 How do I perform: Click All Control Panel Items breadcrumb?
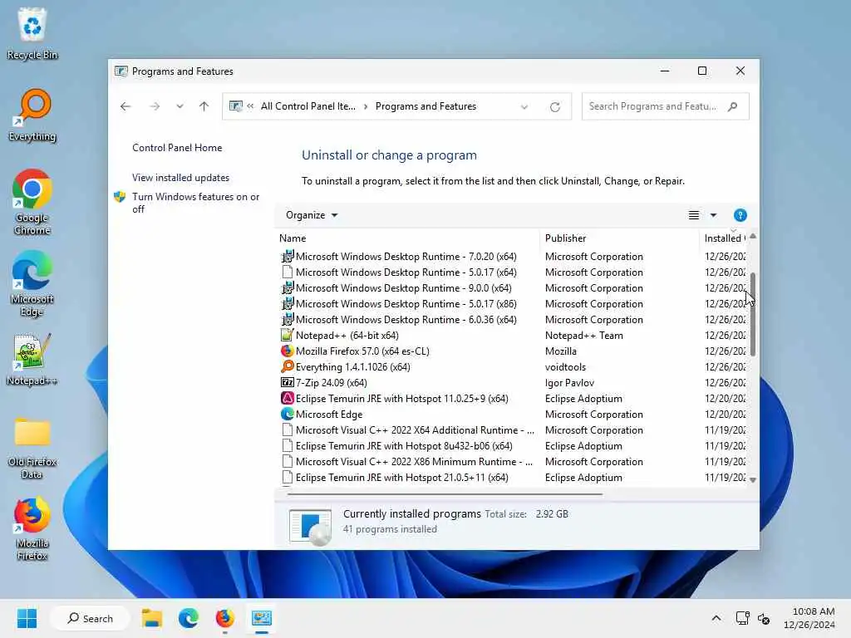coord(307,106)
